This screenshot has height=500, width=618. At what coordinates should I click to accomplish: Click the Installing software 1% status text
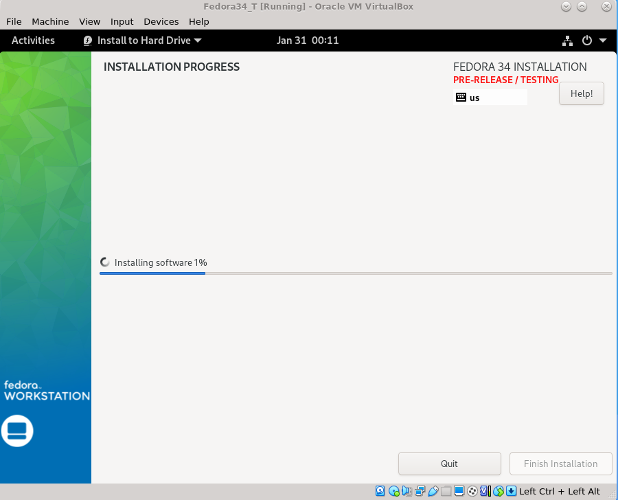coord(161,262)
